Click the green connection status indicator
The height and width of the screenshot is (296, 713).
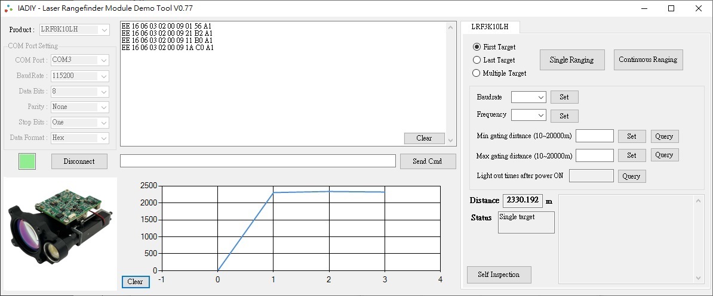tap(27, 161)
